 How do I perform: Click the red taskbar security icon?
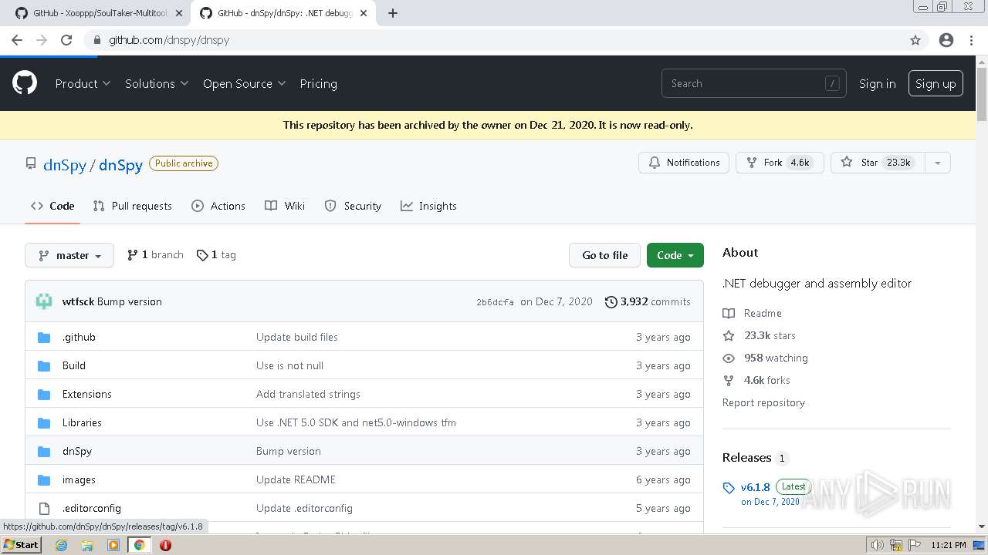pyautogui.click(x=165, y=545)
